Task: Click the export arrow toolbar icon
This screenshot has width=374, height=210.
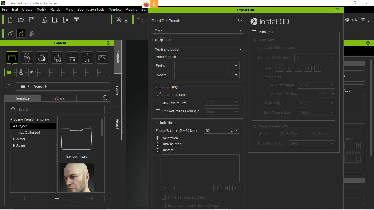Action: pyautogui.click(x=66, y=20)
